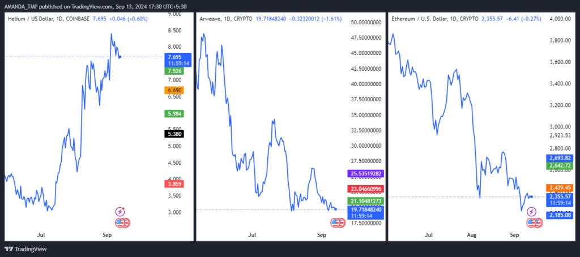The image size is (580, 257).
Task: Click the −6.41 (−0.27%) change in Ethereum header
Action: pyautogui.click(x=525, y=18)
